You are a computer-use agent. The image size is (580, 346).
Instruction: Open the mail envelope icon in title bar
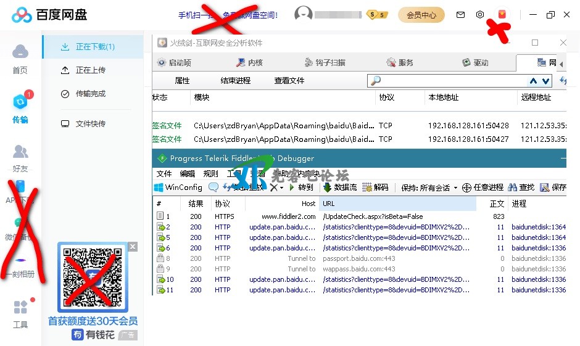point(460,15)
